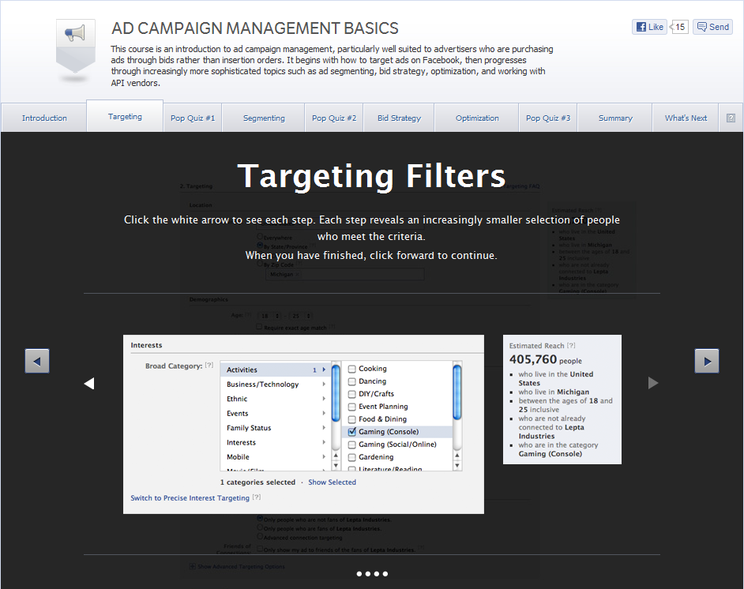Click the category list scroll up arrow
The height and width of the screenshot is (589, 744).
click(x=336, y=456)
